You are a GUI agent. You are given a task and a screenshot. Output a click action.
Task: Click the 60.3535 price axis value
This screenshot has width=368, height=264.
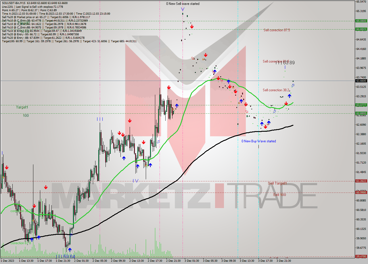point(361,220)
